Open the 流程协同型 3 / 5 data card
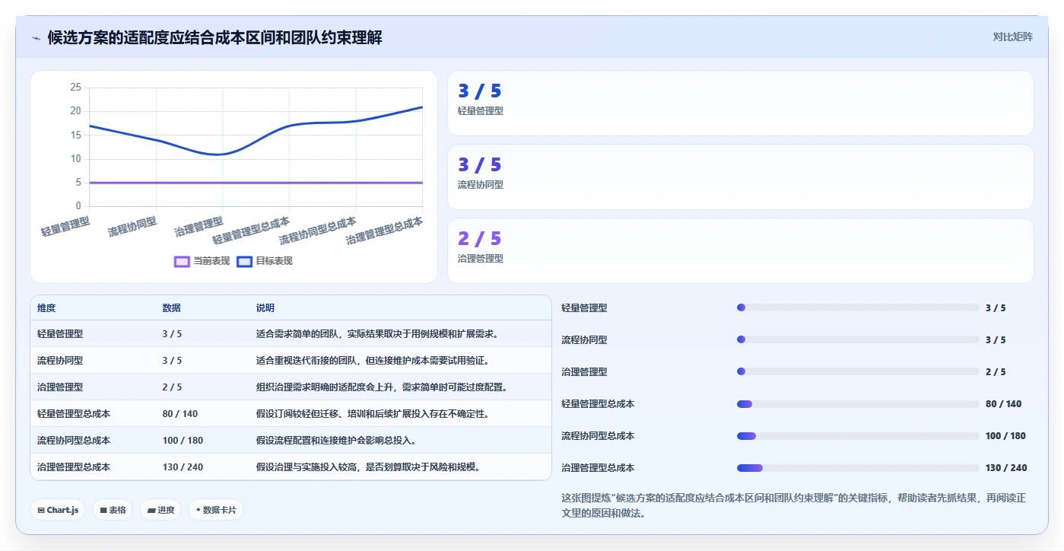Image resolution: width=1064 pixels, height=551 pixels. pos(740,177)
